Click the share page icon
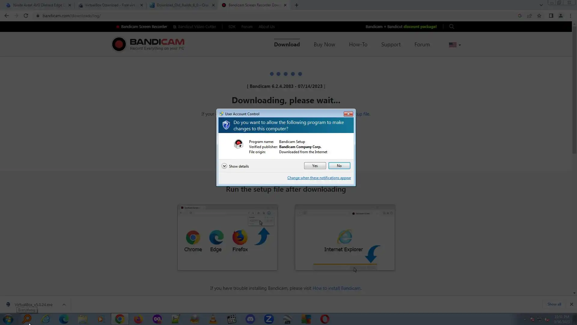 tap(530, 16)
